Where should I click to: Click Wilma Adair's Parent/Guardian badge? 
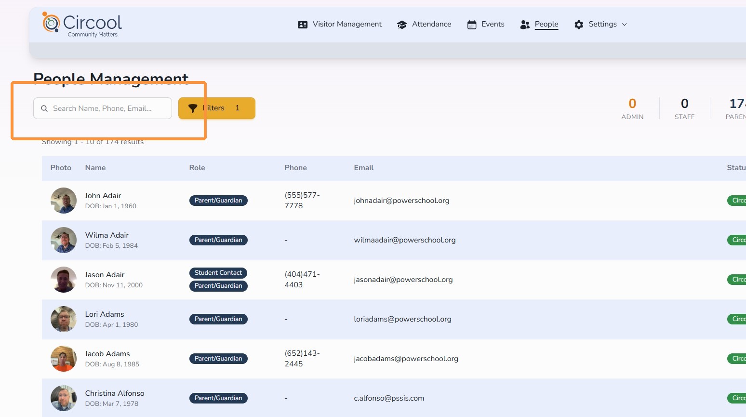(x=218, y=240)
